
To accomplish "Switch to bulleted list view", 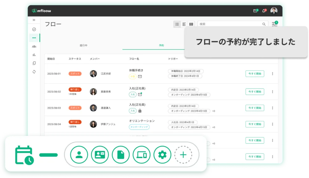I will tap(177, 24).
